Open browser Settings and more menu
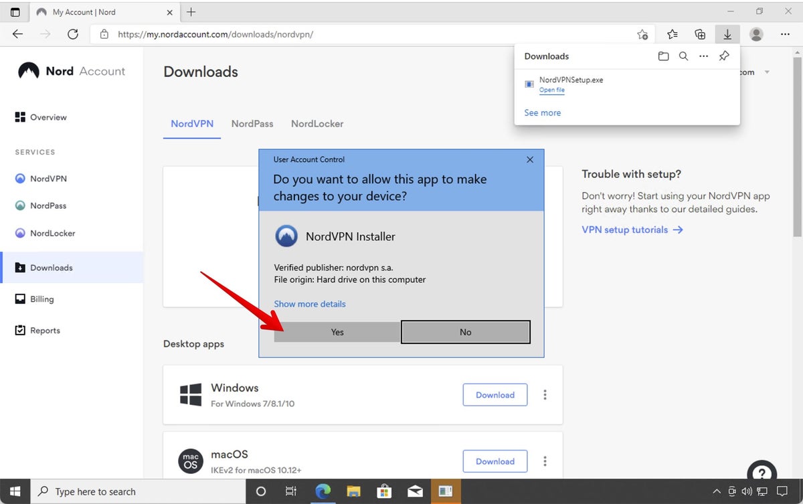This screenshot has width=803, height=504. pos(784,34)
